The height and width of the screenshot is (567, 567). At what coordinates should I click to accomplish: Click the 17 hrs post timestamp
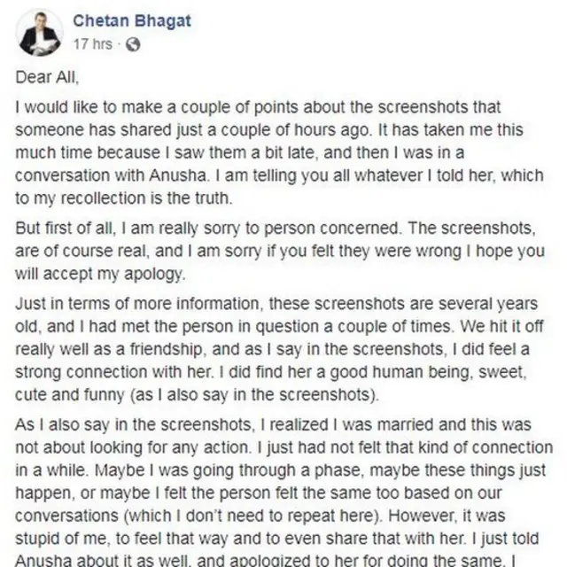click(x=90, y=43)
